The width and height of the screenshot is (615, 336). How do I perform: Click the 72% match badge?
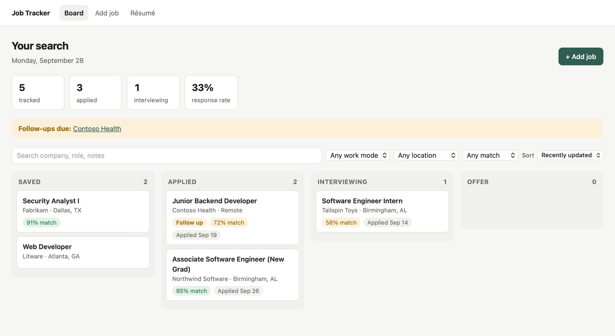[229, 223]
